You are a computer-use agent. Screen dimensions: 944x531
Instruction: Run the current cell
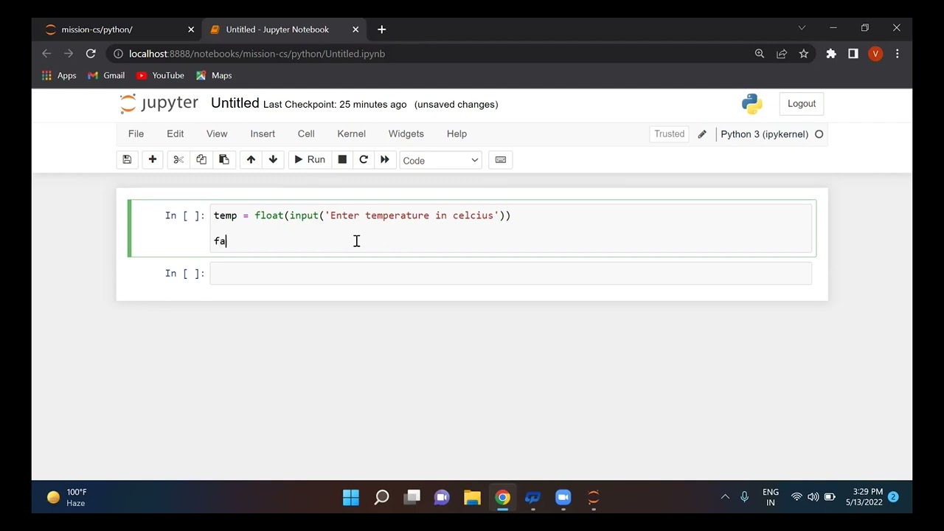click(x=310, y=160)
